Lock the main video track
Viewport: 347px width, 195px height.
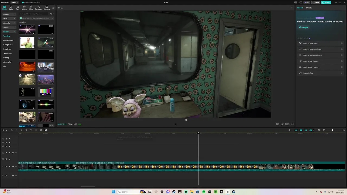click(6, 167)
